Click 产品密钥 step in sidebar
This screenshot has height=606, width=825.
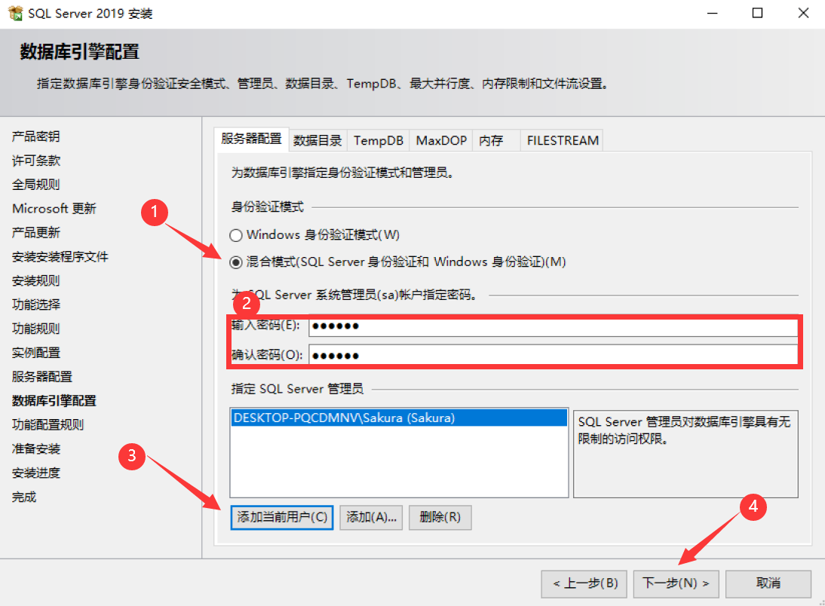(x=35, y=136)
